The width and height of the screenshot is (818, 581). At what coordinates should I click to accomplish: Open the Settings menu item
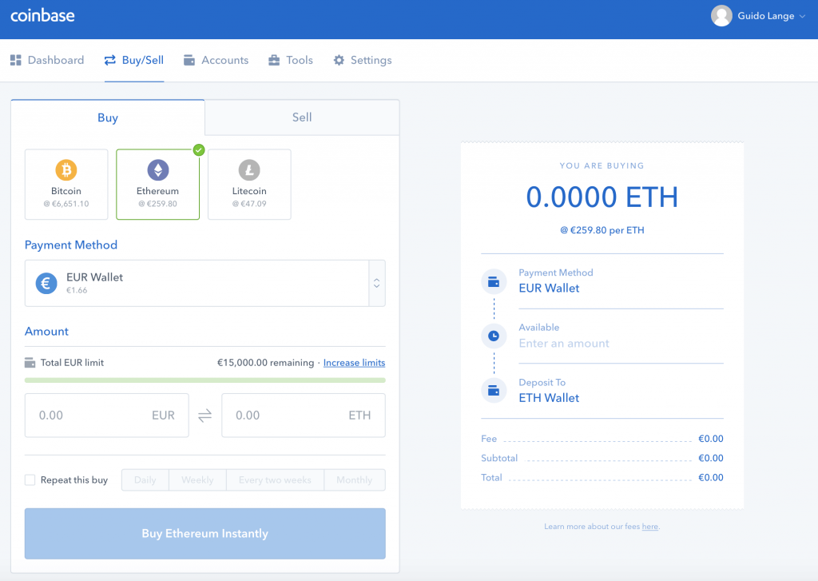(363, 60)
